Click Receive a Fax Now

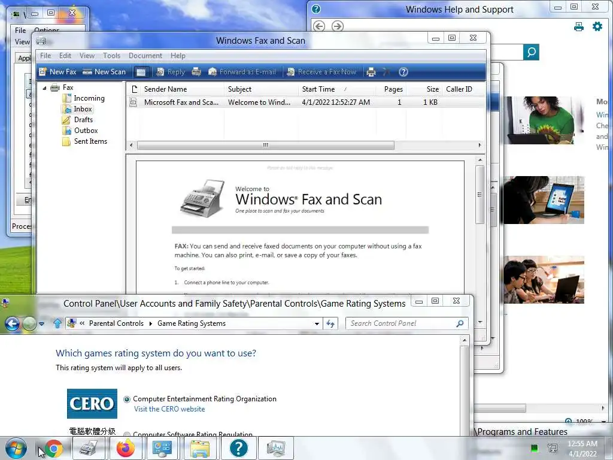(321, 72)
